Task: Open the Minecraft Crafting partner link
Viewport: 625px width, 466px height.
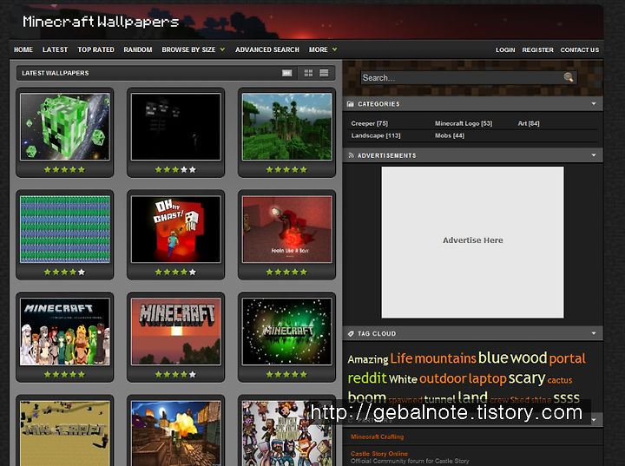Action: coord(377,436)
